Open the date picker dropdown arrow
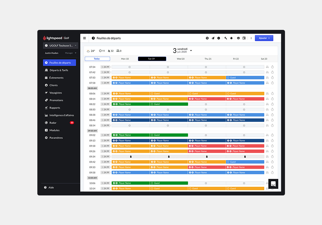The width and height of the screenshot is (322, 225). [x=191, y=50]
